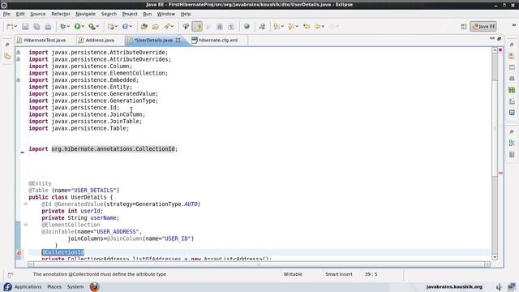519x292 pixels.
Task: Select the Java EE perspective button
Action: click(483, 27)
